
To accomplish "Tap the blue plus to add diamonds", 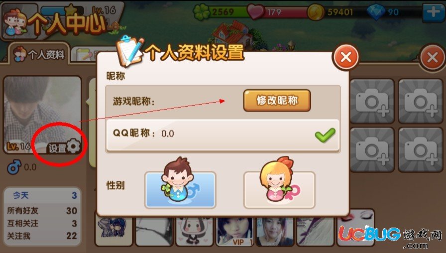I will [434, 12].
